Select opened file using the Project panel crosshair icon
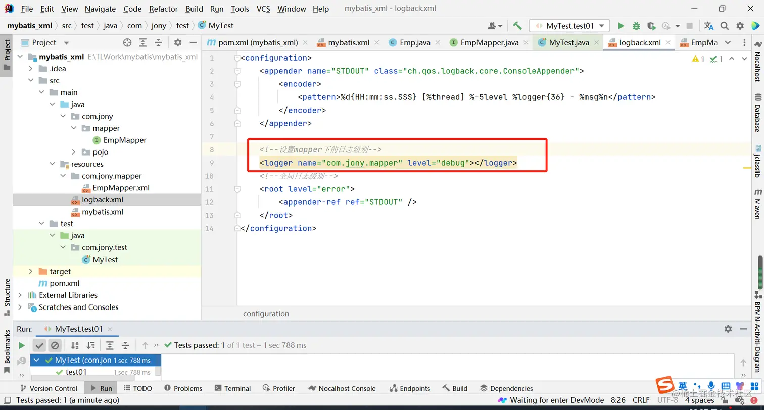This screenshot has width=764, height=410. coord(127,43)
